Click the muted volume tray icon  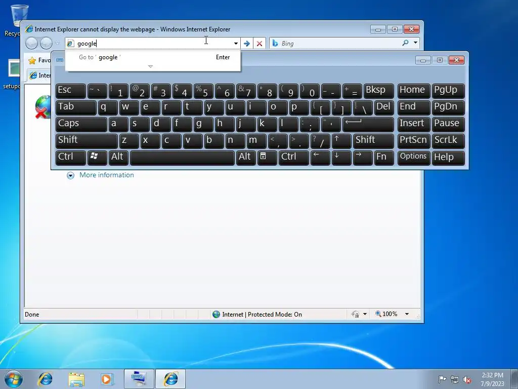[x=467, y=379]
